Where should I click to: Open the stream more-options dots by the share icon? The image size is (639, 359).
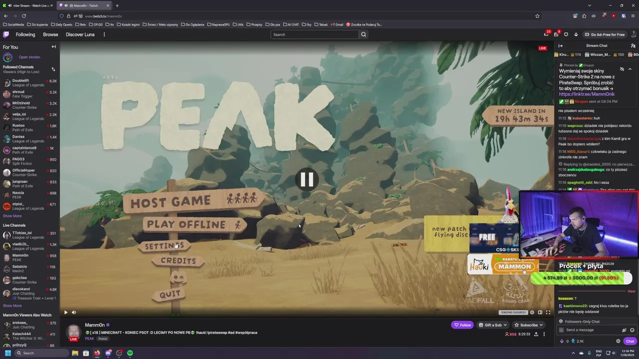pyautogui.click(x=544, y=334)
